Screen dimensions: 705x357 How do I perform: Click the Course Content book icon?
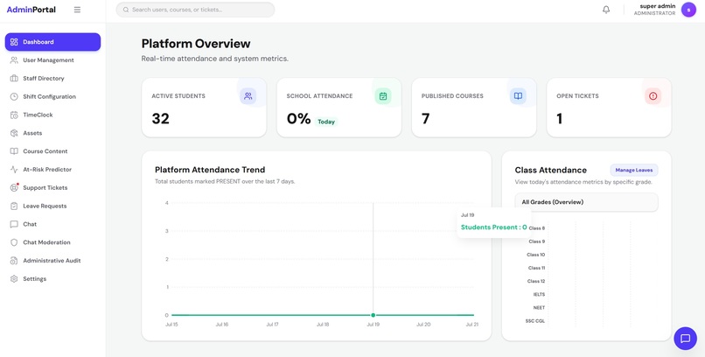pos(14,151)
